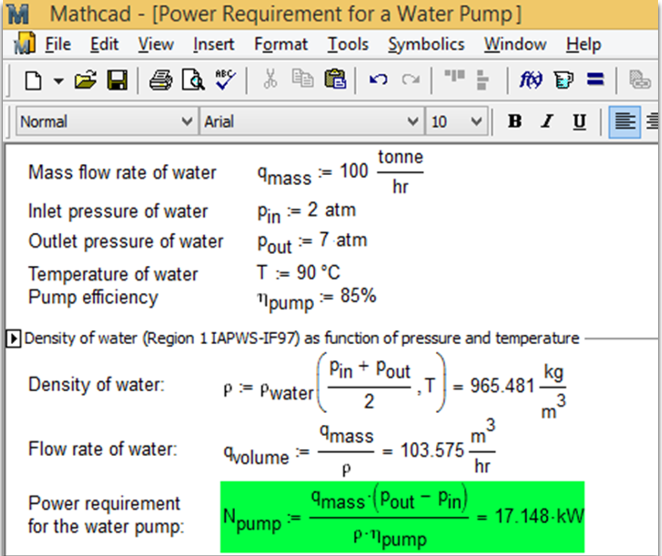Click the Mathcad title bar app icon
This screenshot has height=556, width=662.
[18, 15]
